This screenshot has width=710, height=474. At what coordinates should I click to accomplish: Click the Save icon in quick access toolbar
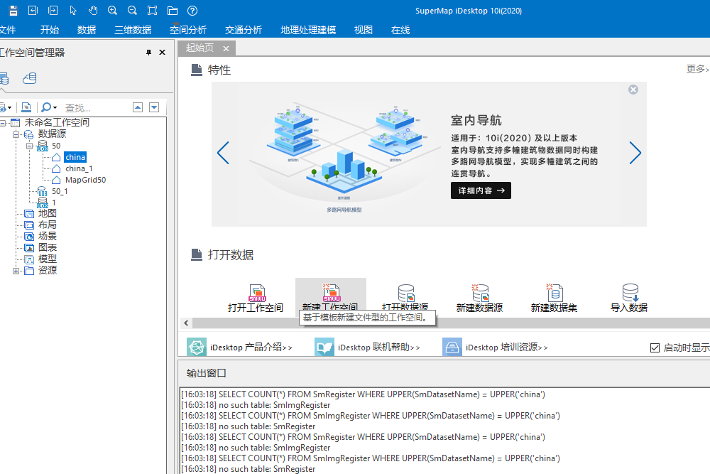(x=13, y=11)
